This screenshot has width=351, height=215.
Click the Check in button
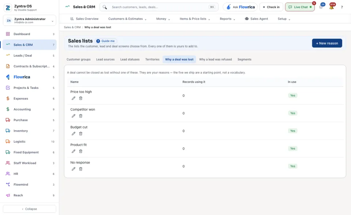coord(271,7)
